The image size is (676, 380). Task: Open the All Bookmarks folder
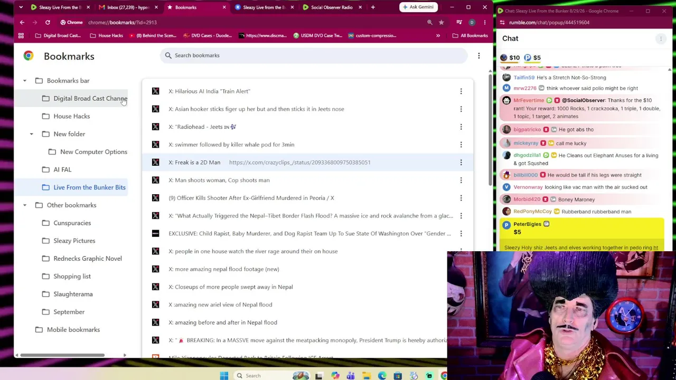pos(470,35)
